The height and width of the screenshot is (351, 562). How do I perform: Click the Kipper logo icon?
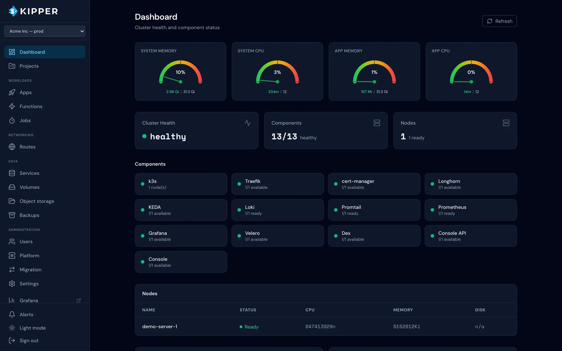(13, 11)
